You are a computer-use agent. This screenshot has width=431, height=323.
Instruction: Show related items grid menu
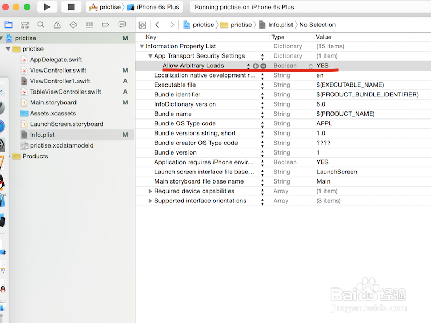pyautogui.click(x=142, y=25)
